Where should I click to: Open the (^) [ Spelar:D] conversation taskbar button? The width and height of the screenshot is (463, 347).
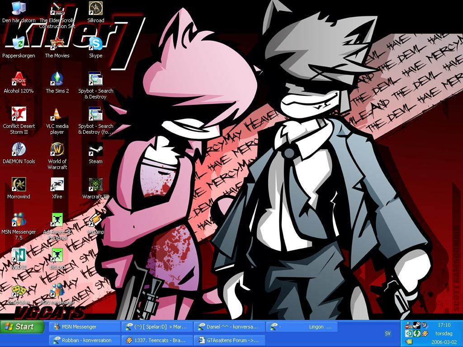(157, 327)
